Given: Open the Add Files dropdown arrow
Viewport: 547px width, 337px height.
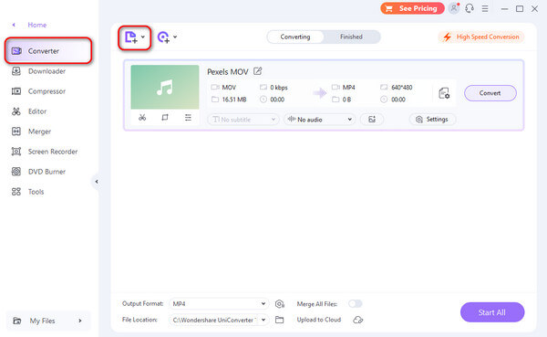Looking at the screenshot, I should [x=143, y=37].
